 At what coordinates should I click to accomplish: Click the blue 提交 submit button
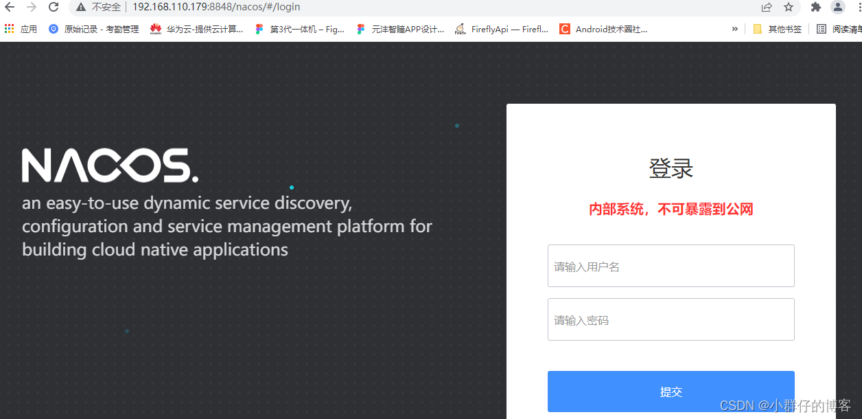click(671, 392)
